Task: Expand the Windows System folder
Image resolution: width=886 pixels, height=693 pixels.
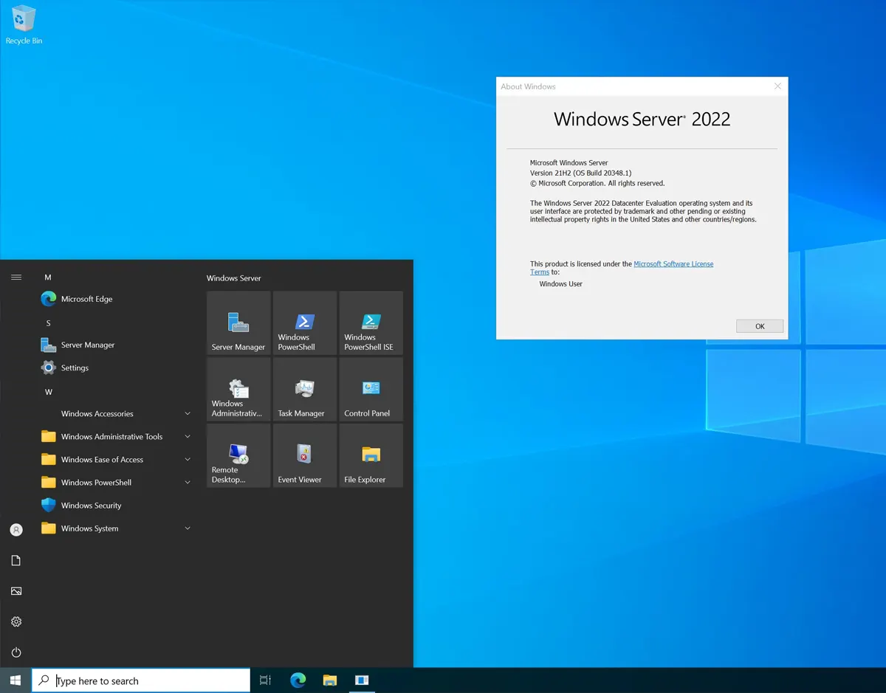Action: tap(117, 528)
